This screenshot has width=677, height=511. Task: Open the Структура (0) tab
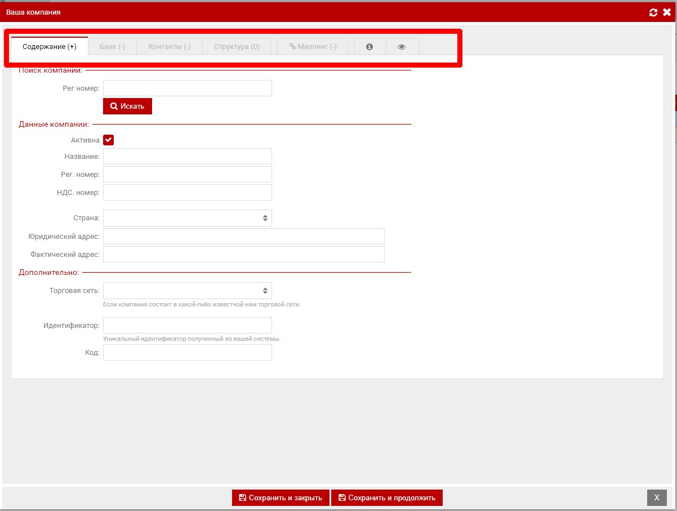pos(237,47)
